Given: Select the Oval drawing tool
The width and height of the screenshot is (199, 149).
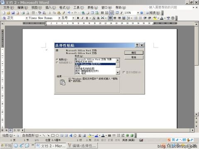Looking at the screenshot, I should click(x=57, y=135).
